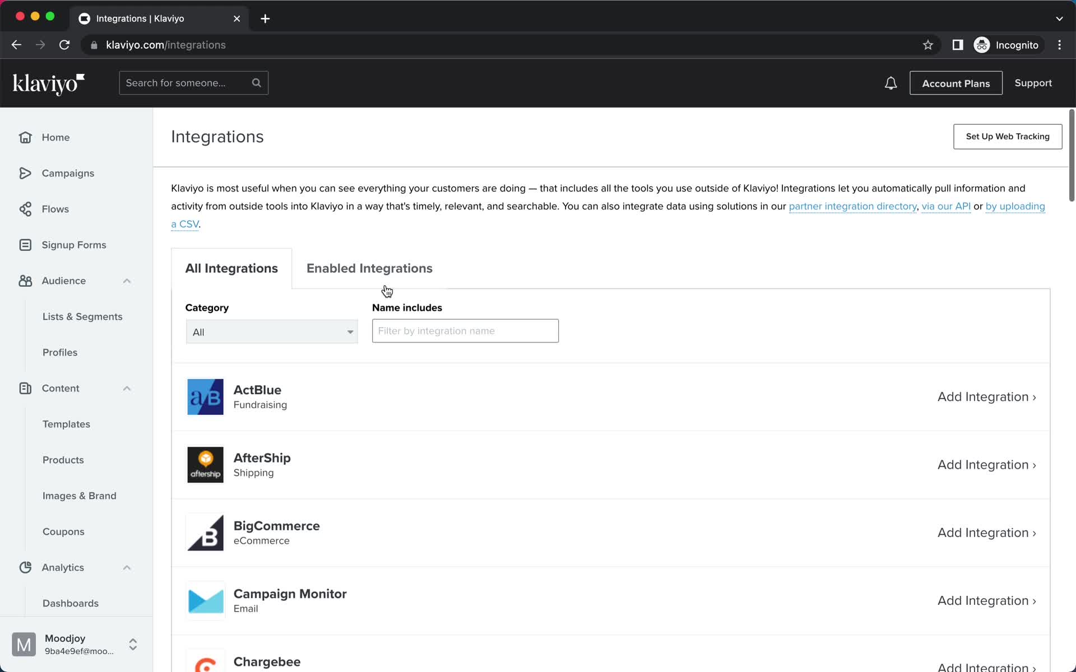Switch to the All Integrations tab
Image resolution: width=1076 pixels, height=672 pixels.
231,268
